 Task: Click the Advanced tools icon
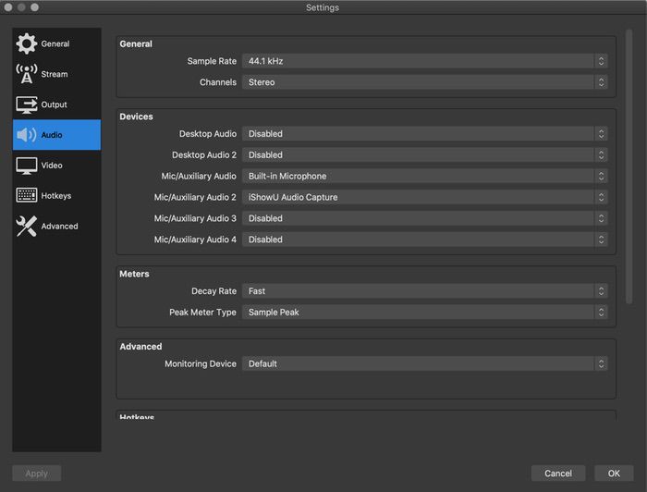27,227
